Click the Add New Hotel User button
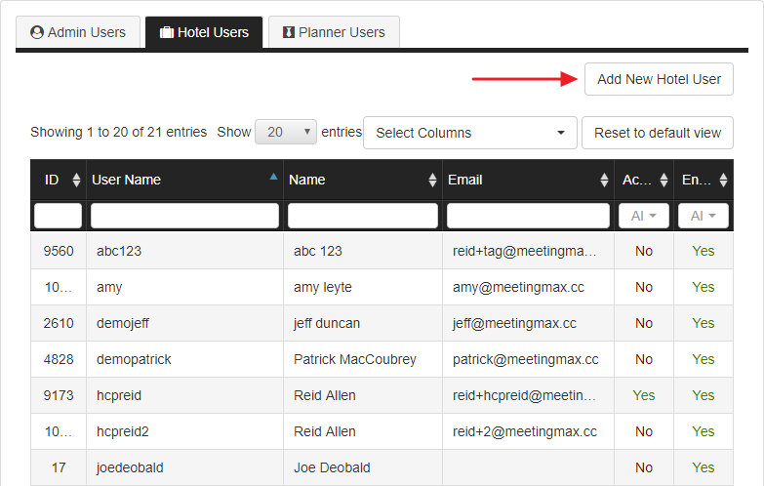This screenshot has width=764, height=486. pyautogui.click(x=659, y=79)
